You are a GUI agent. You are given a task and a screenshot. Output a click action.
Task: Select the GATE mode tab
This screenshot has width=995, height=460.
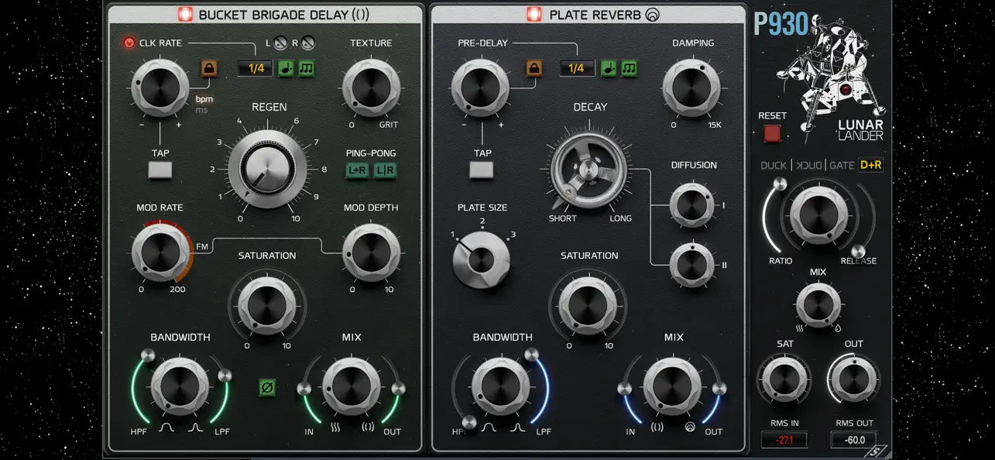point(842,165)
